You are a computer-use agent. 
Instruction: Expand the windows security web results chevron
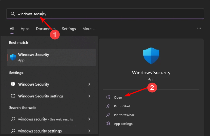click(89, 119)
